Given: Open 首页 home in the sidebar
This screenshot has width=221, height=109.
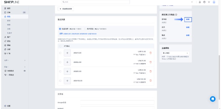Looking at the screenshot, I should [7, 8].
